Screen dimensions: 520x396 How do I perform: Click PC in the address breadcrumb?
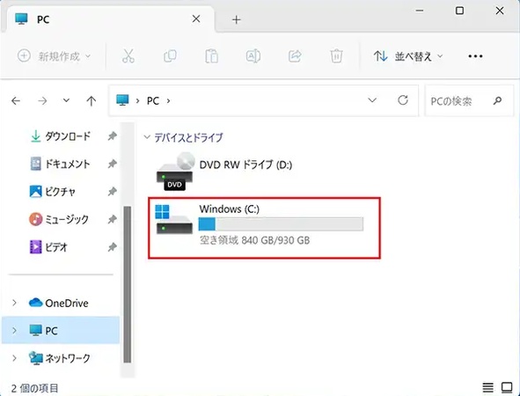(153, 100)
